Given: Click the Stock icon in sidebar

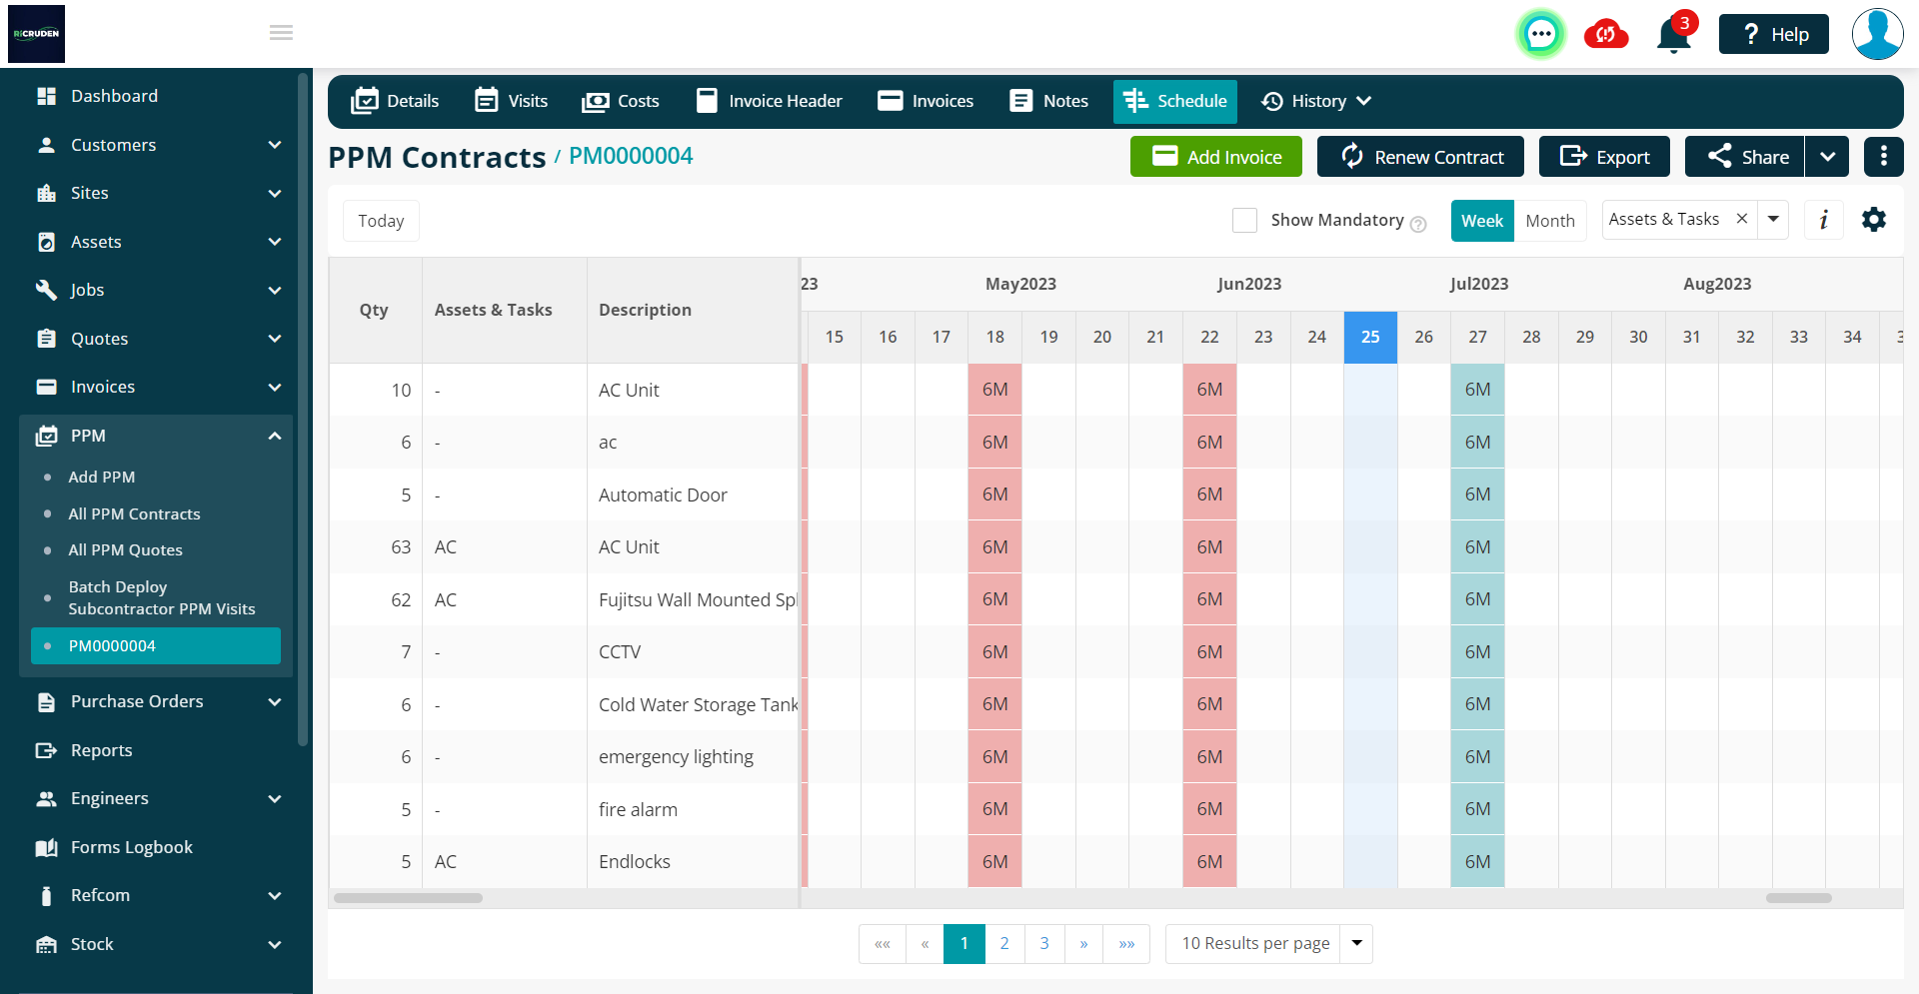Looking at the screenshot, I should tap(46, 944).
